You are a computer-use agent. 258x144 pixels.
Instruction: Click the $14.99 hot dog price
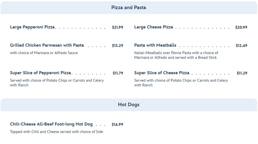pos(117,124)
